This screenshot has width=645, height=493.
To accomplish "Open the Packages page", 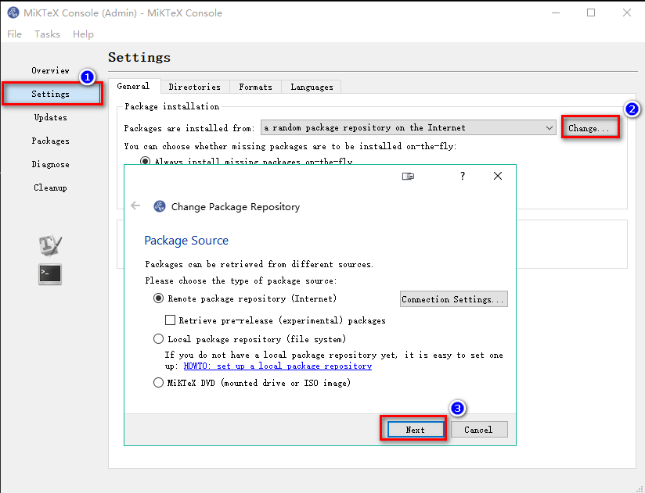I will click(51, 141).
